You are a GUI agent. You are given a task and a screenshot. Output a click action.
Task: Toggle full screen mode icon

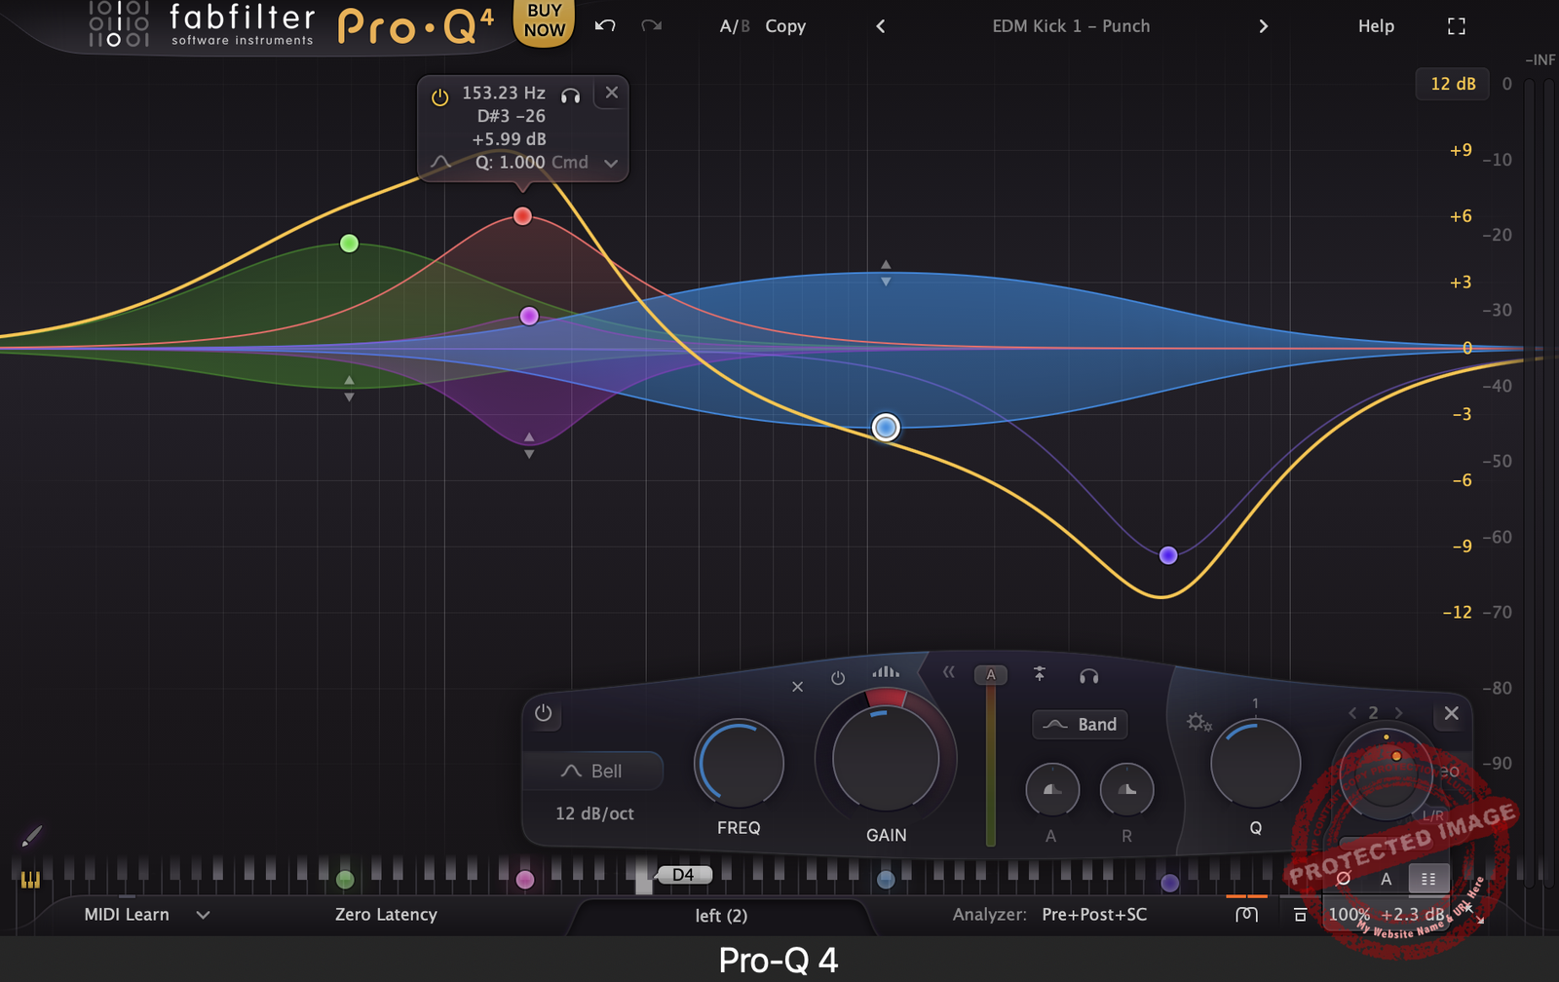[1456, 26]
